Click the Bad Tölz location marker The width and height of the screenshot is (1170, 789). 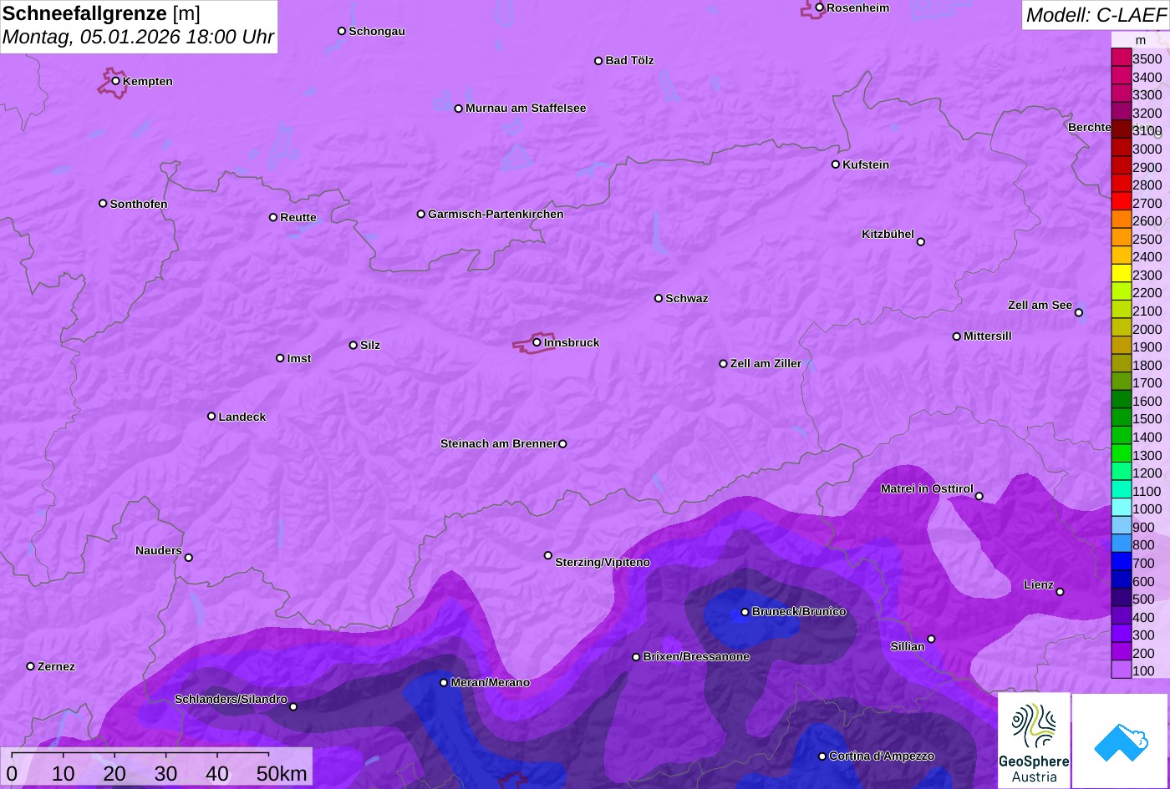(x=598, y=61)
